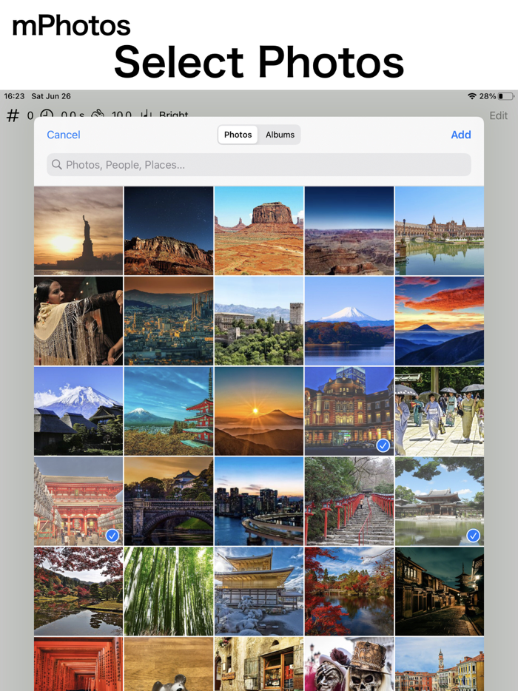Select the Monument Valley butte photo
The image size is (518, 691).
point(259,231)
